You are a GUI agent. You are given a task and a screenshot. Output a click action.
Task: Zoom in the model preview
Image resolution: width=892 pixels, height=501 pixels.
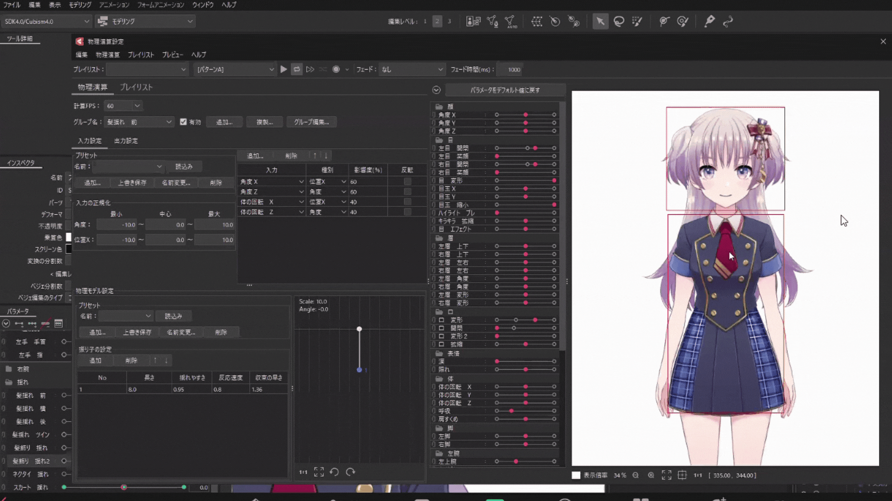pyautogui.click(x=651, y=475)
